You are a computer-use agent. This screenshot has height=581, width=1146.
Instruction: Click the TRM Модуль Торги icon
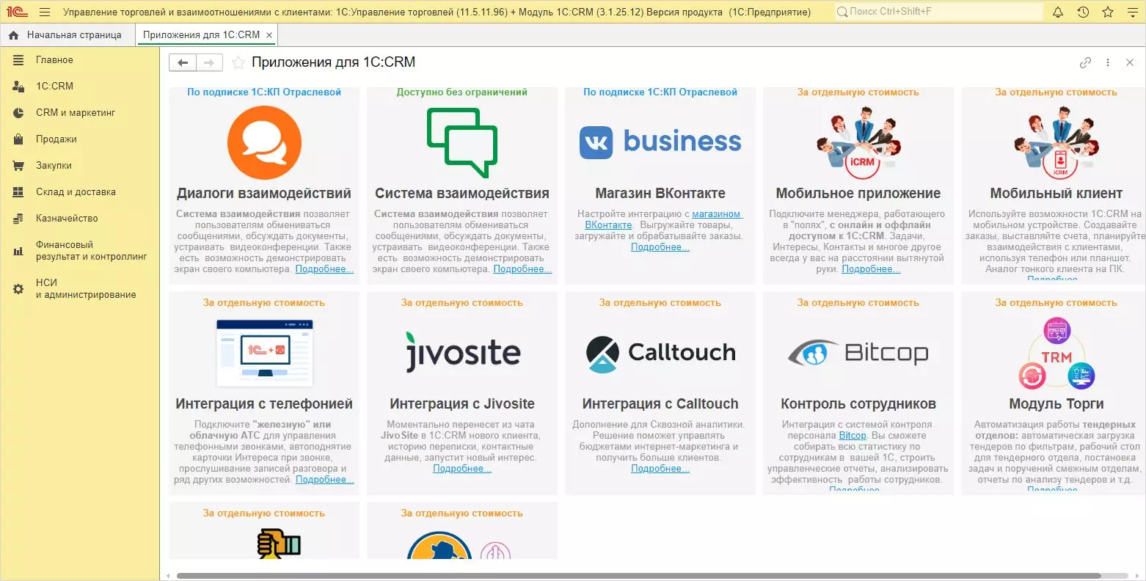pos(1056,354)
